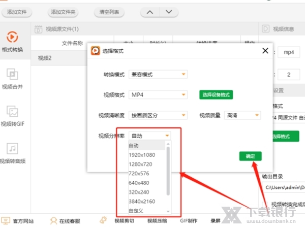Click the 添加文件 button
Viewport: 305px width, 228px height.
[x=17, y=12]
